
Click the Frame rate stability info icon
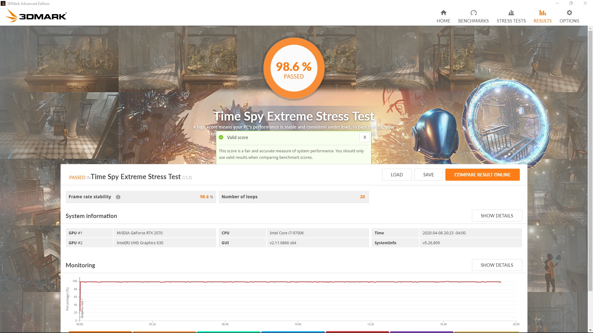click(x=118, y=197)
